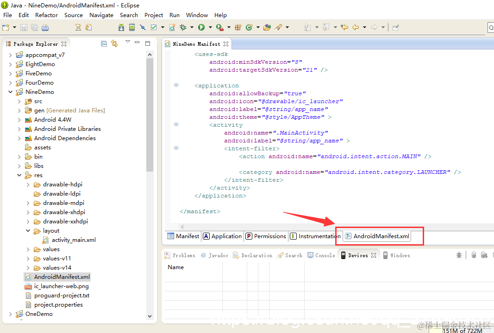Click the debug bug icon in Devices view
Image resolution: width=494 pixels, height=333 pixels.
click(x=459, y=255)
